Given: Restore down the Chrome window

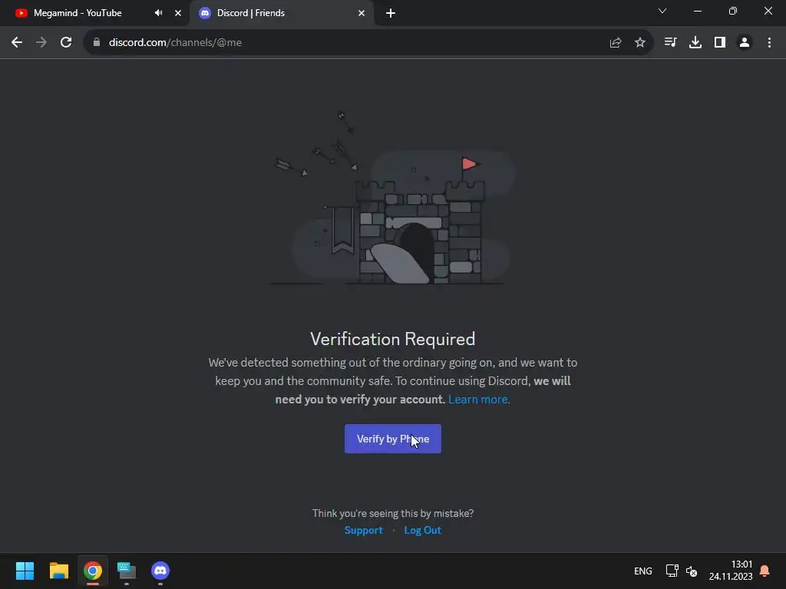Looking at the screenshot, I should click(733, 11).
